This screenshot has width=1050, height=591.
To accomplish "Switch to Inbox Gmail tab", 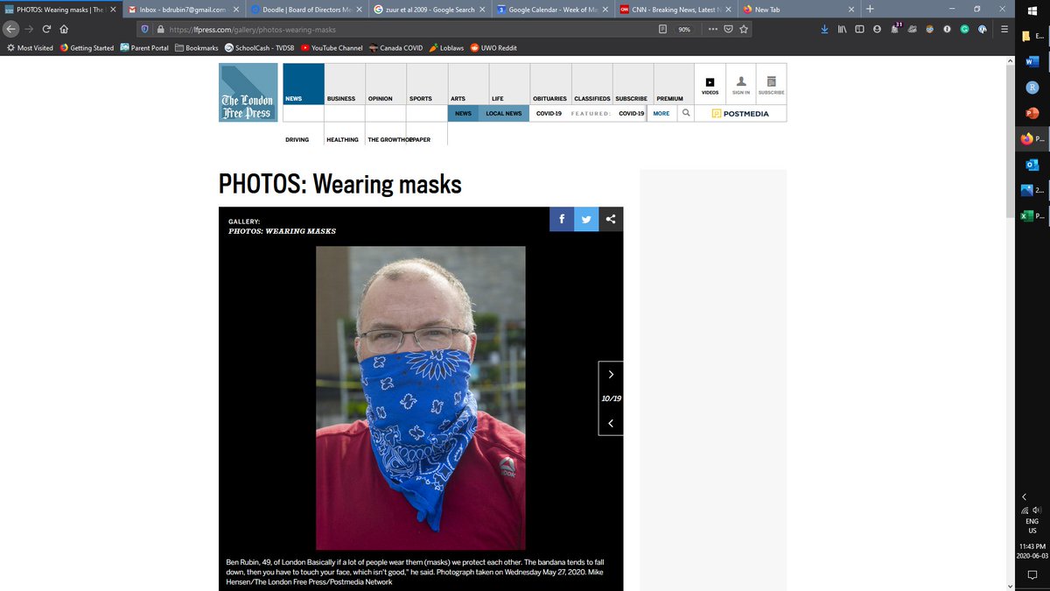I will 182,9.
